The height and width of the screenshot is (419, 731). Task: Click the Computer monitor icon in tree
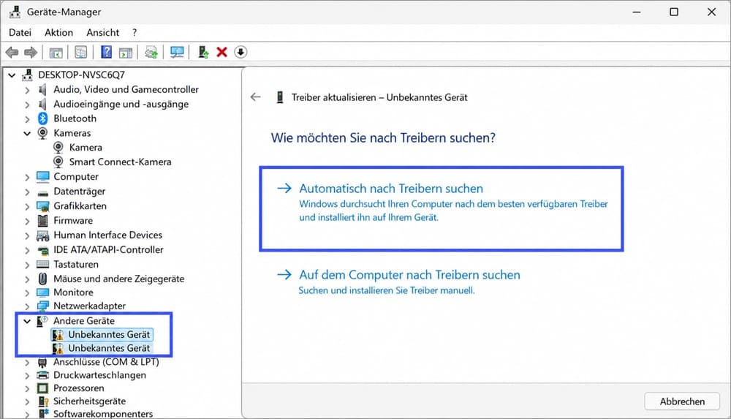(x=43, y=177)
